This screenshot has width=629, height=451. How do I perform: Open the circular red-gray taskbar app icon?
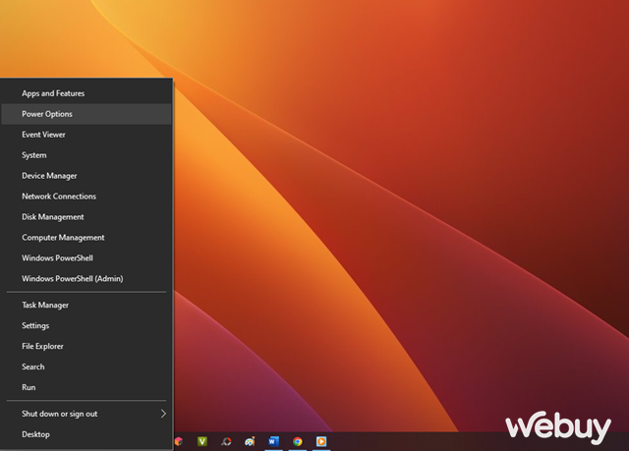(x=226, y=441)
